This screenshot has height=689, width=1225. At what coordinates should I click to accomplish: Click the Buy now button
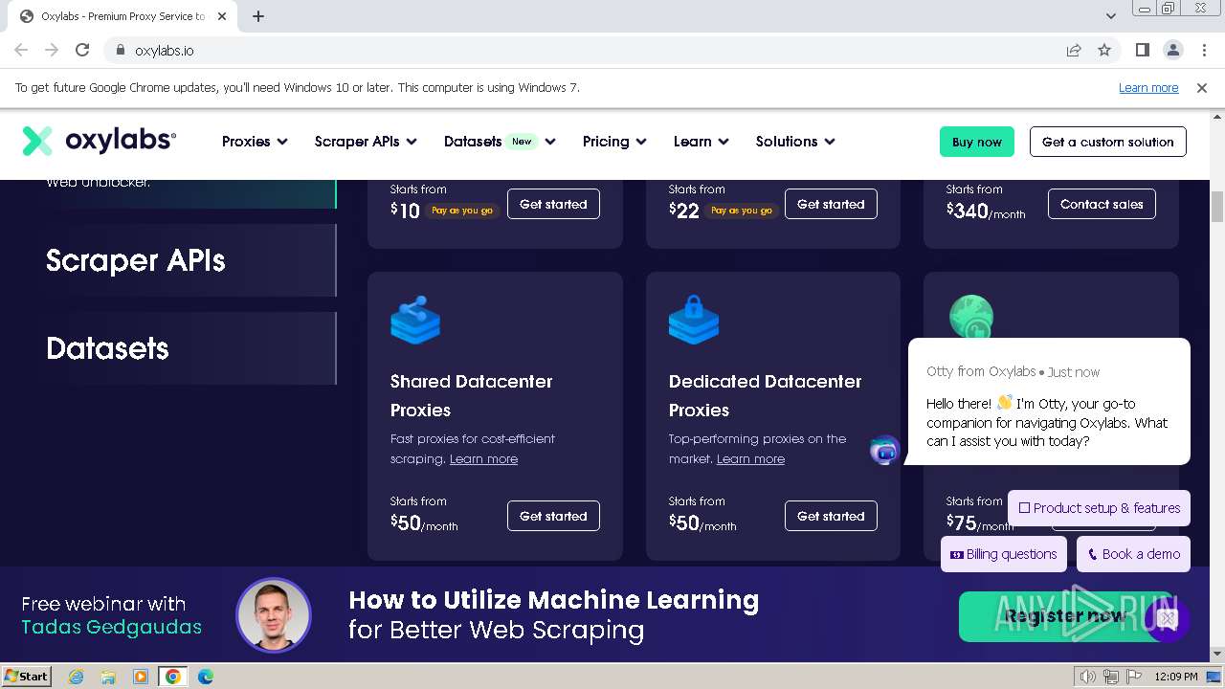coord(977,142)
